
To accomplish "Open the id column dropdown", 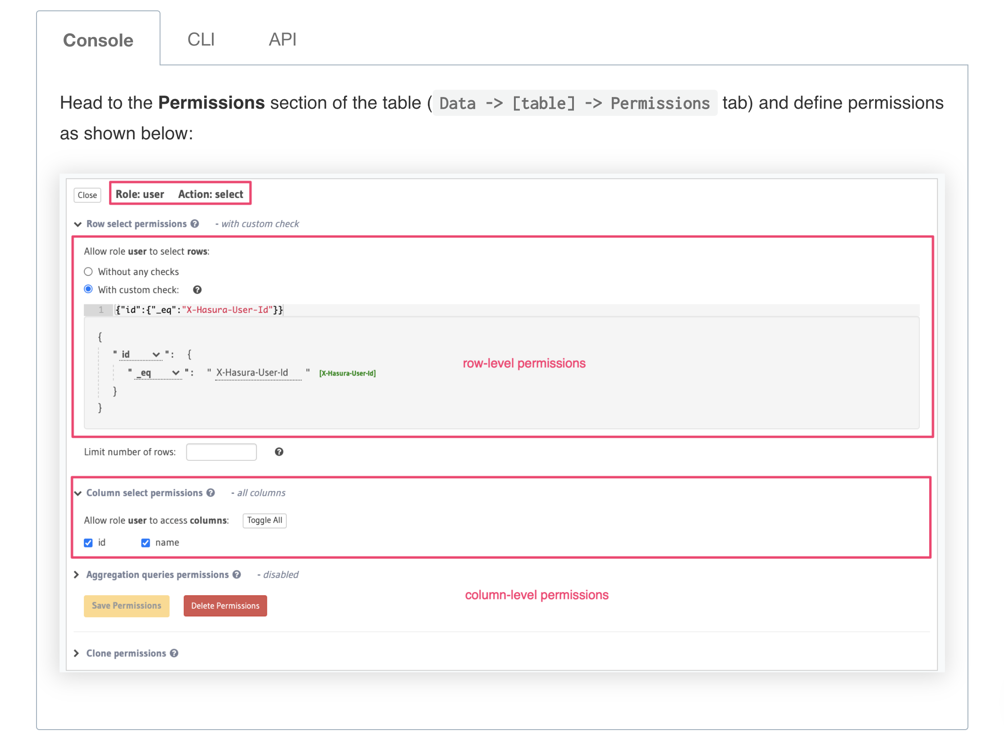I will pyautogui.click(x=141, y=354).
